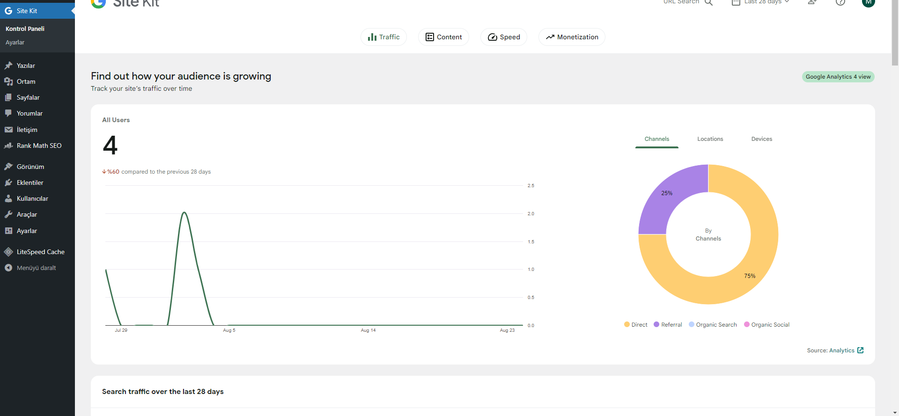Click the yellow 75% Direct donut segment

pos(749,271)
